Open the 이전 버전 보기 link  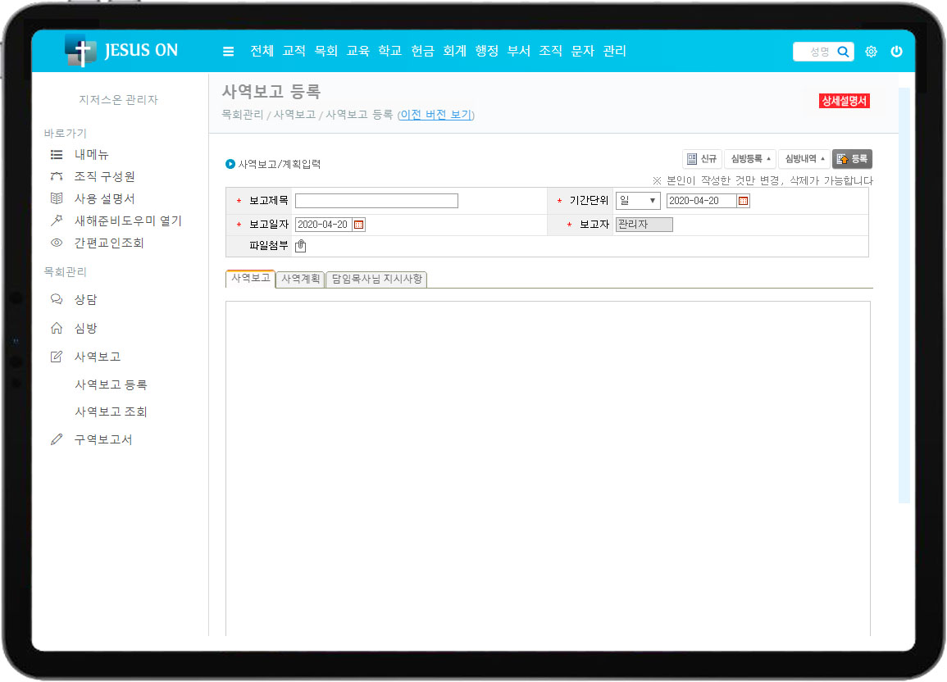coord(435,115)
